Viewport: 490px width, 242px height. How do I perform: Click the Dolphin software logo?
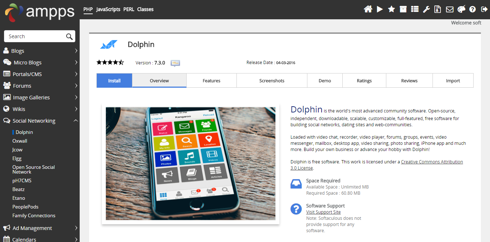[109, 45]
